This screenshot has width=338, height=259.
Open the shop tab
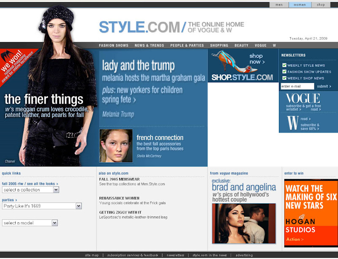tap(321, 5)
